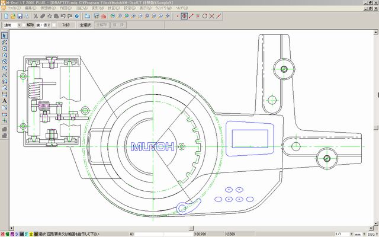
Task: Click the New document icon
Action: (x=7, y=16)
